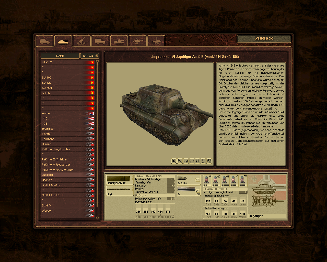Select the howitzer artillery category icon

point(81,41)
